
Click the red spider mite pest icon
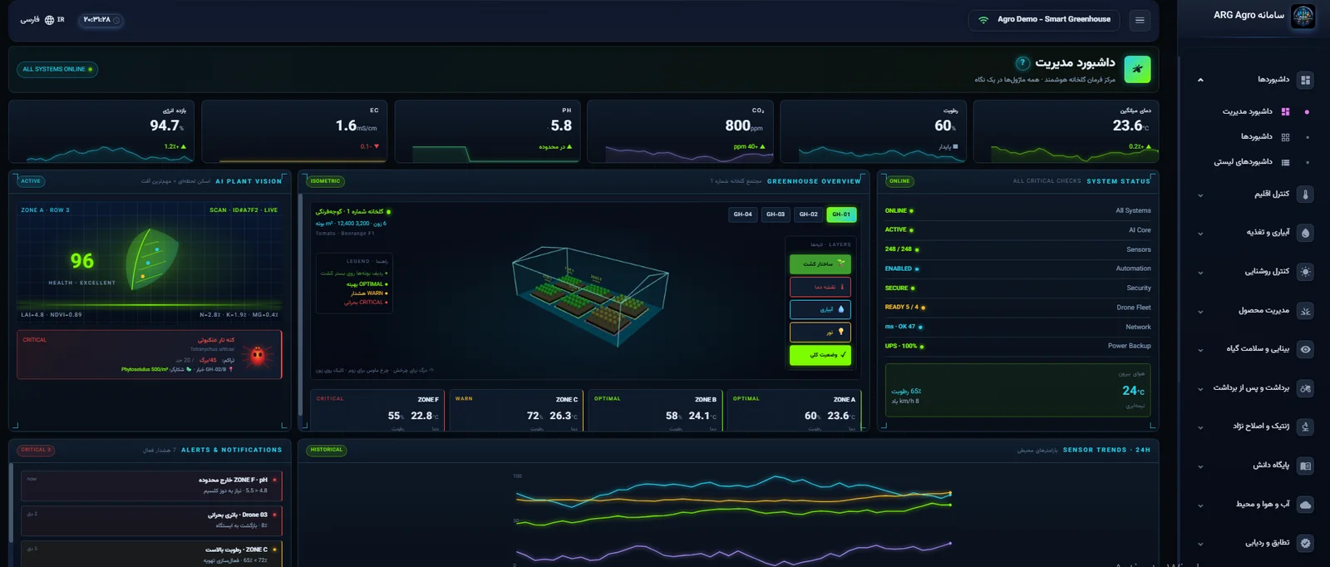258,355
